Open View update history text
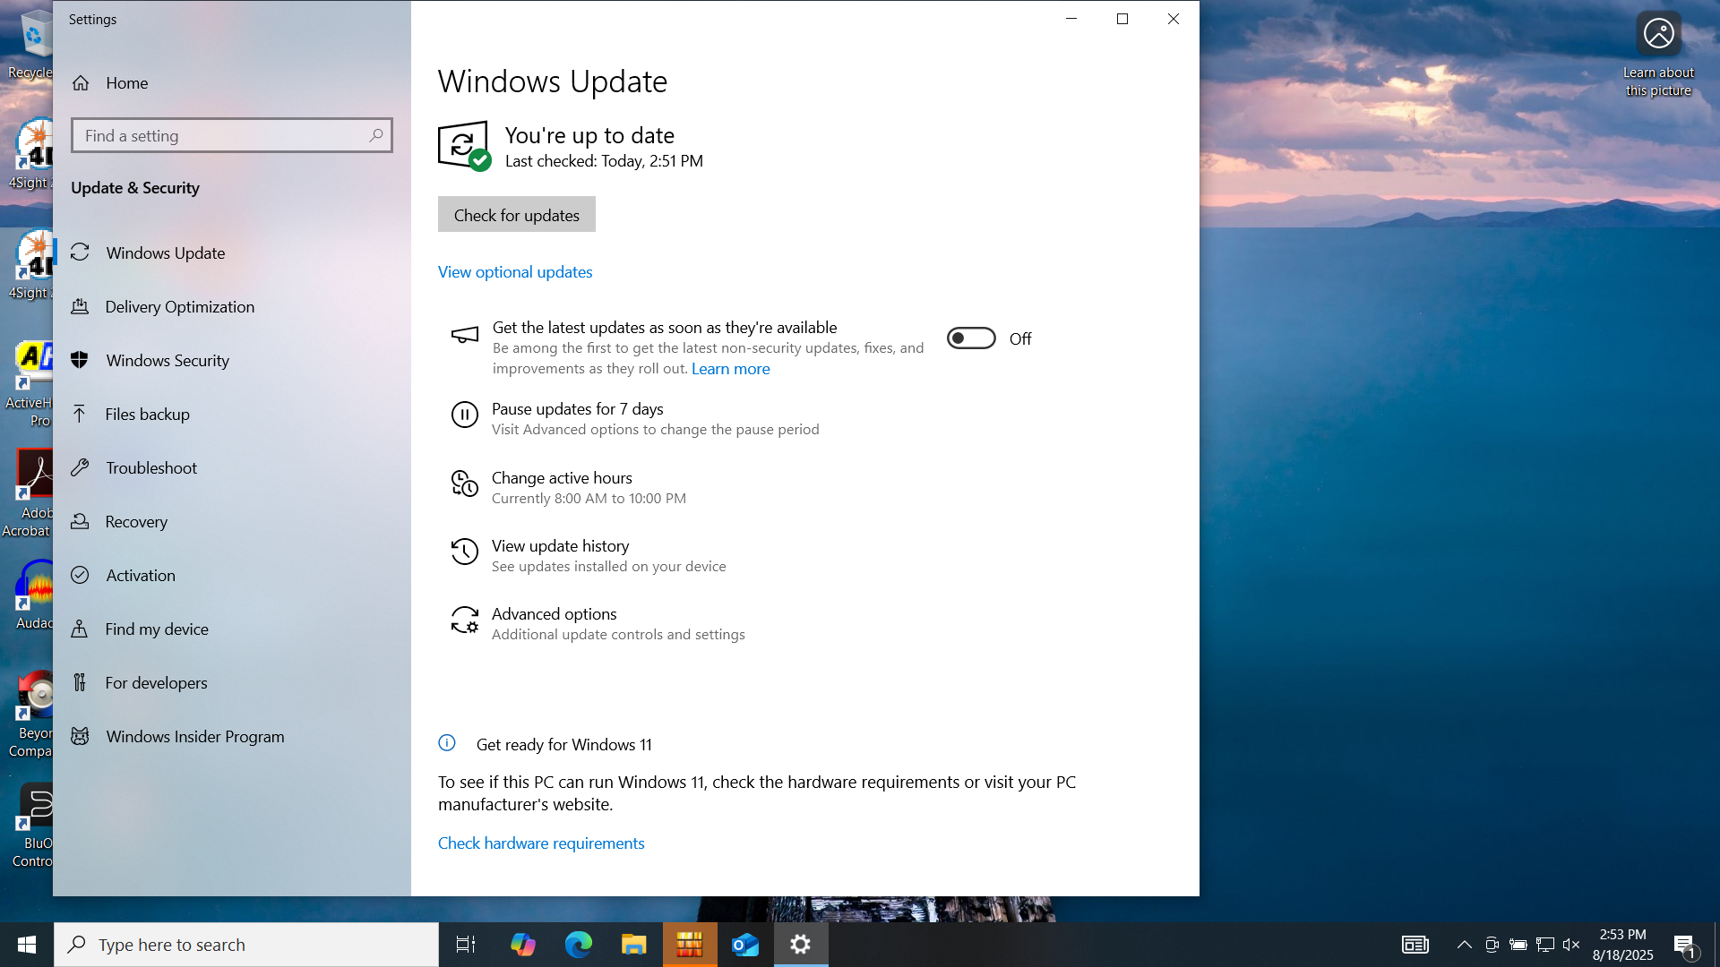The image size is (1720, 967). (560, 546)
